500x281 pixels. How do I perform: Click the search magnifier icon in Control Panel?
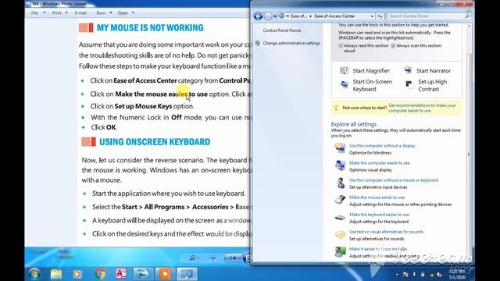467,16
